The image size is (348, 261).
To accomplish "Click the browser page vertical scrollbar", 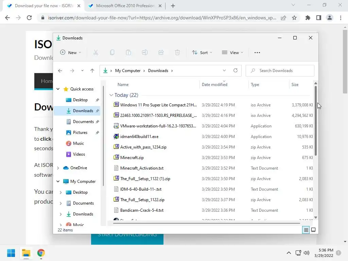I will point(345,62).
